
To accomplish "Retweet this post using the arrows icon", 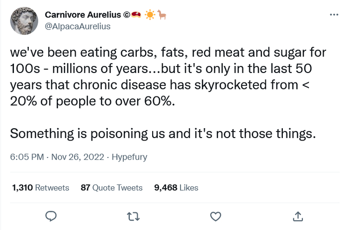I will pos(133,216).
